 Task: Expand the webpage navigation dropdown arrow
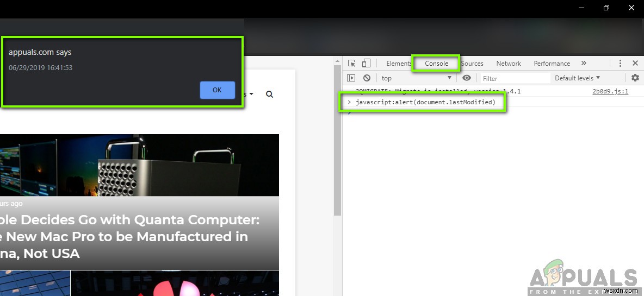(x=251, y=95)
